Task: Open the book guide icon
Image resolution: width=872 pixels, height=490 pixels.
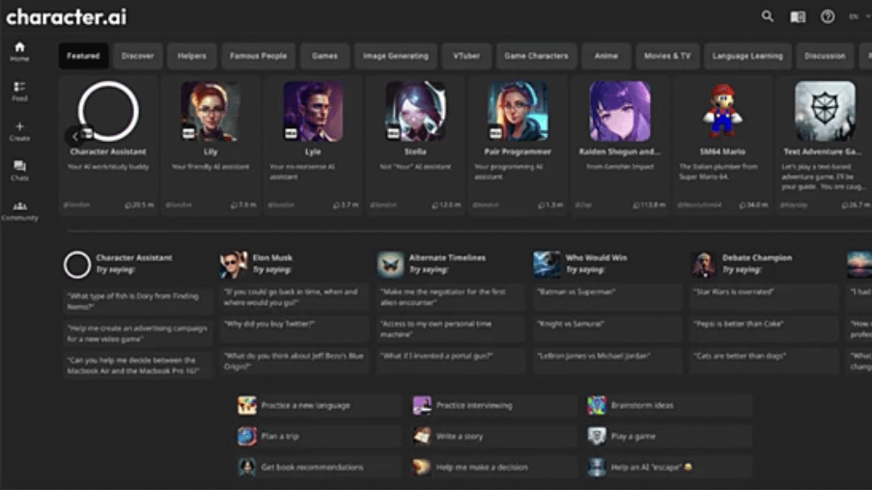Action: coord(797,16)
